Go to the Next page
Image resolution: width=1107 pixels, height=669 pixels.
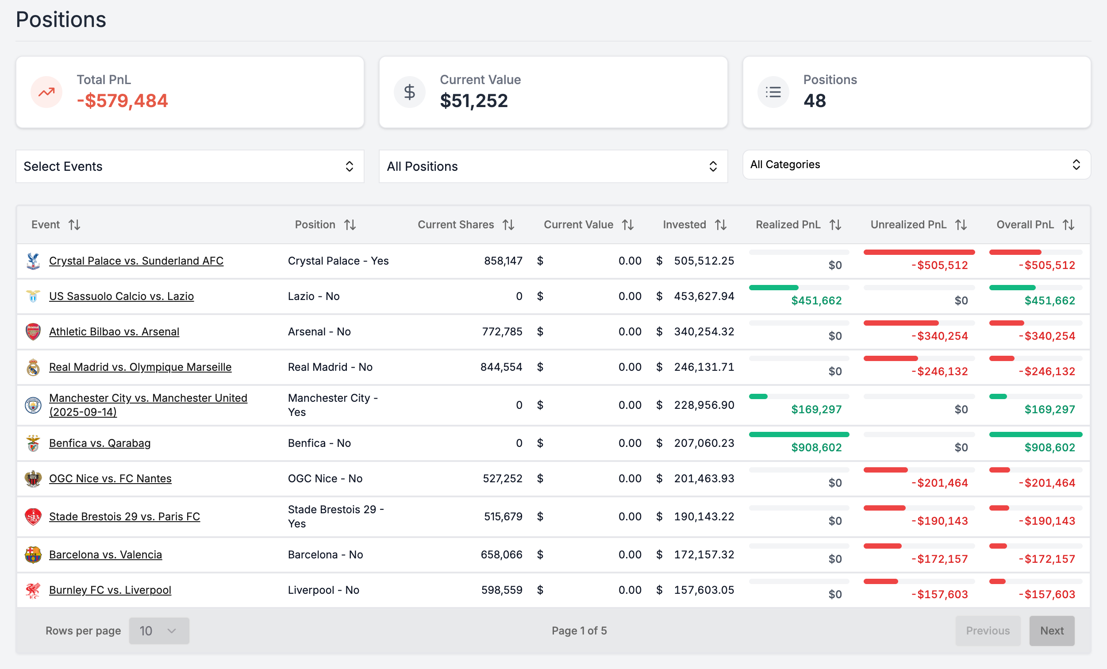click(1051, 631)
